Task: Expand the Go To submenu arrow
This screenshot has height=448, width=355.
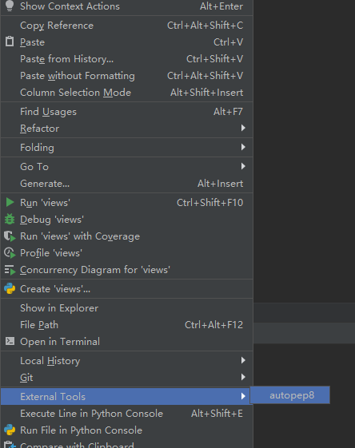Action: [x=243, y=166]
